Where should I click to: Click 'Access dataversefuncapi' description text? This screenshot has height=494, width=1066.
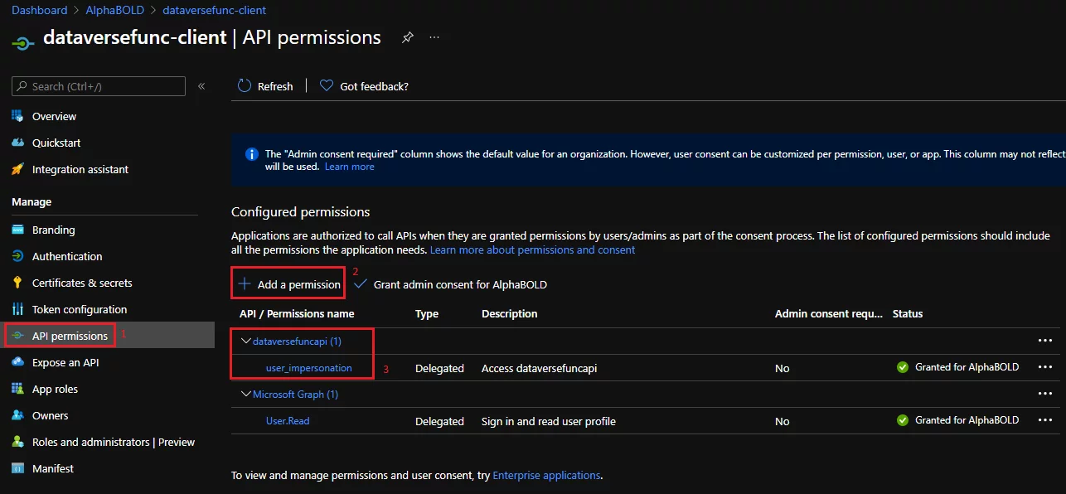(x=540, y=368)
